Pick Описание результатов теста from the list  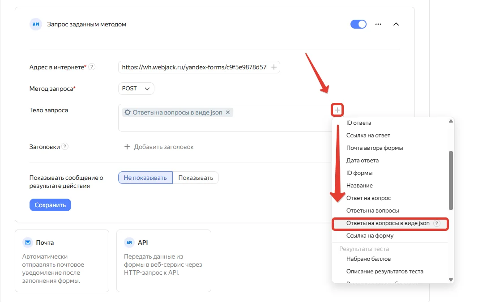pos(384,271)
